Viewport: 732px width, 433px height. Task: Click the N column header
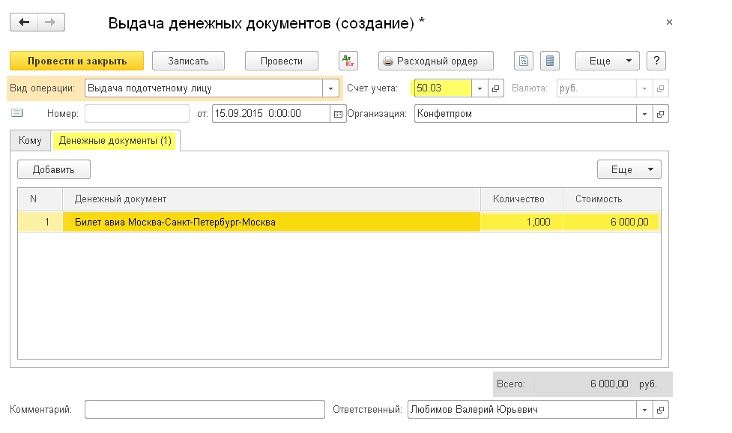40,199
